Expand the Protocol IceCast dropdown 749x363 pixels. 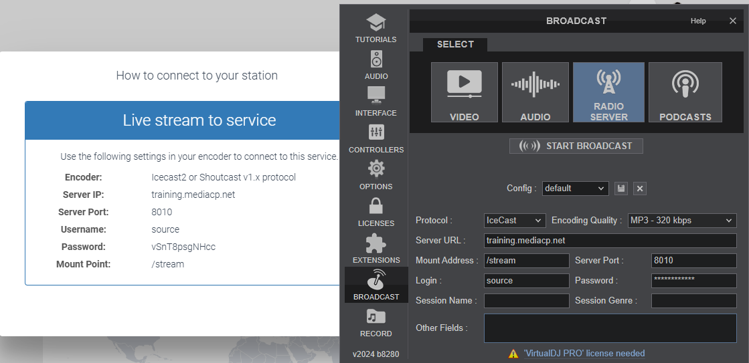coord(515,221)
